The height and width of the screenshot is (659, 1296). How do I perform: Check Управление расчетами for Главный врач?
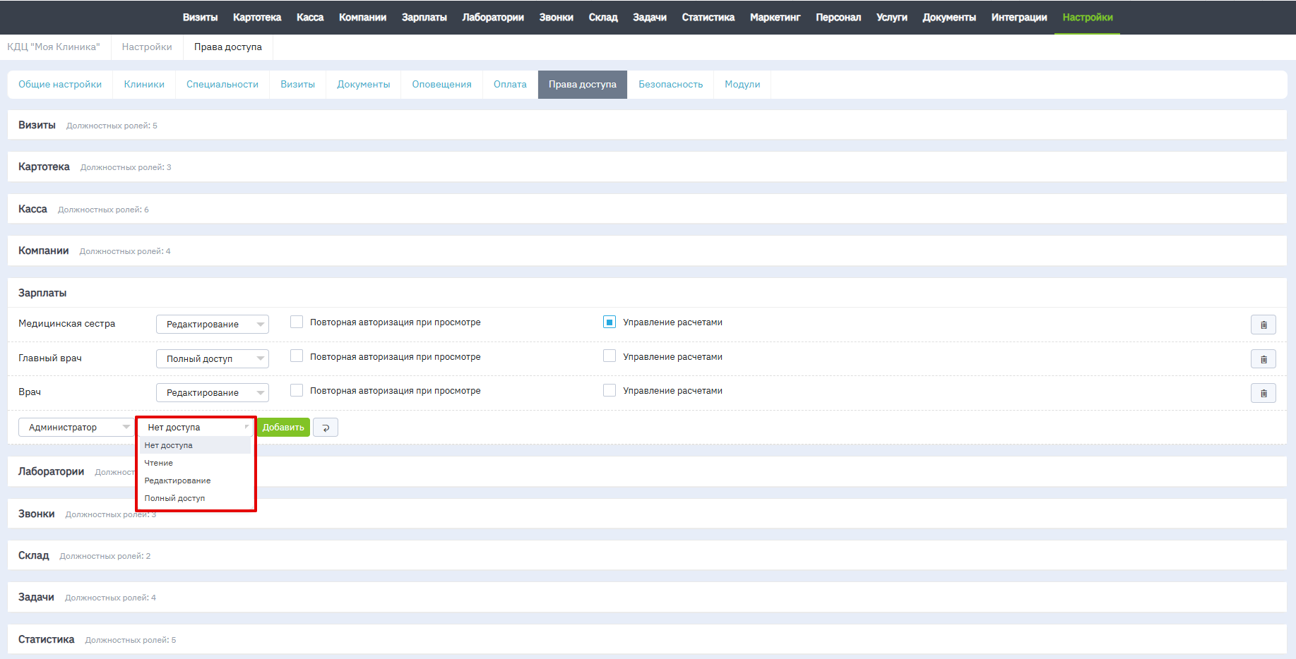pos(610,356)
